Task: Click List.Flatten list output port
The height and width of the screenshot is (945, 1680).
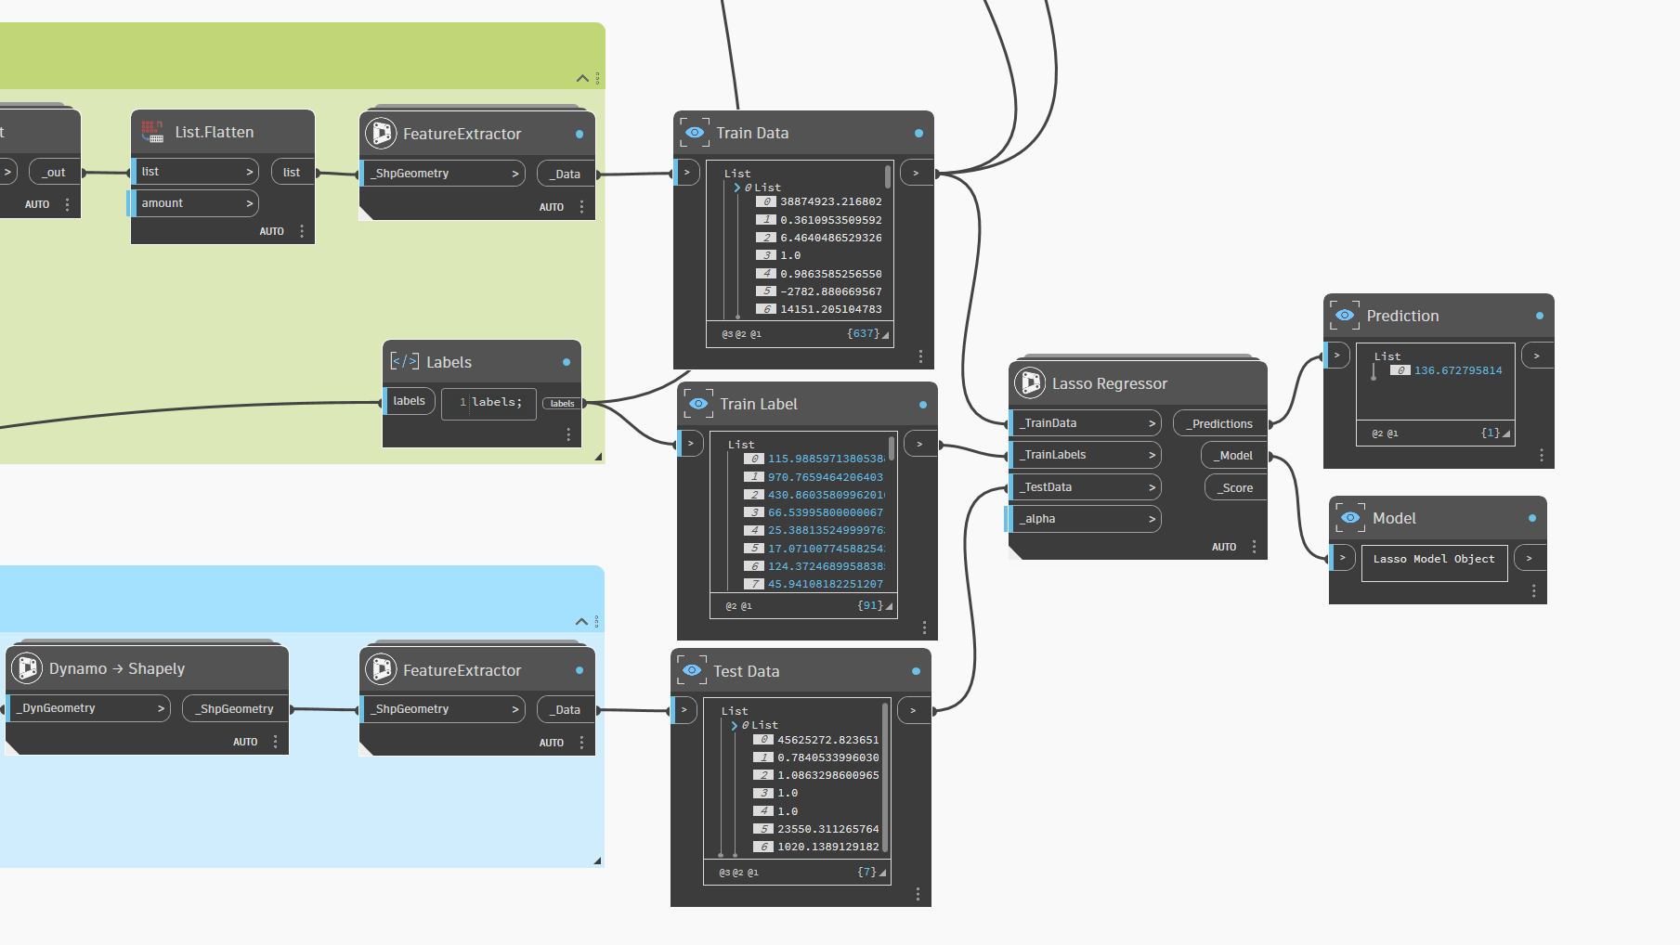Action: [x=293, y=172]
